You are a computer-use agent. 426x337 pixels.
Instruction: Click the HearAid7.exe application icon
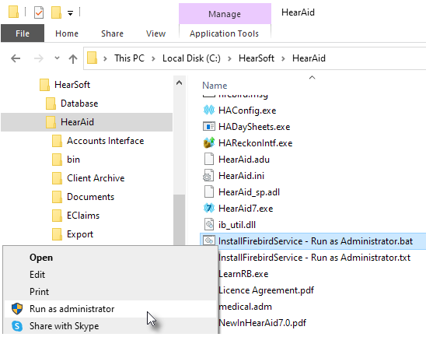click(209, 209)
